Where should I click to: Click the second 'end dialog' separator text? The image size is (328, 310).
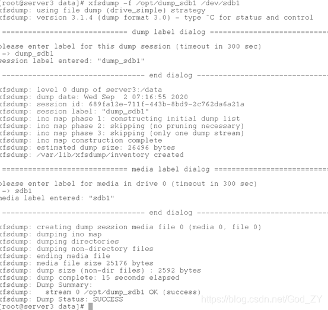170,213
